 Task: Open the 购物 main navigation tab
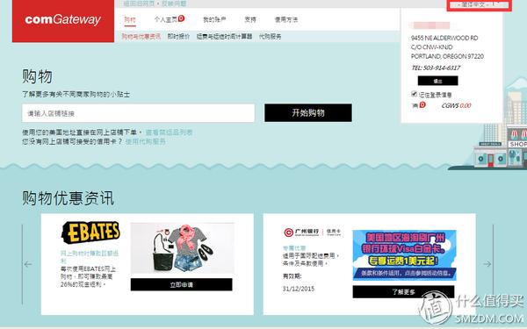130,20
